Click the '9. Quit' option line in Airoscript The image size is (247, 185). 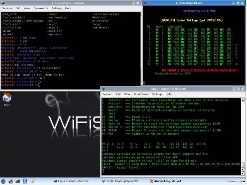pyautogui.click(x=108, y=114)
